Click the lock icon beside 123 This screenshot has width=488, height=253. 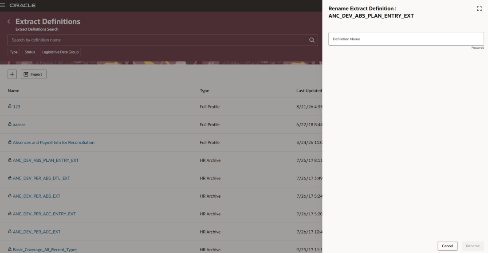click(10, 106)
